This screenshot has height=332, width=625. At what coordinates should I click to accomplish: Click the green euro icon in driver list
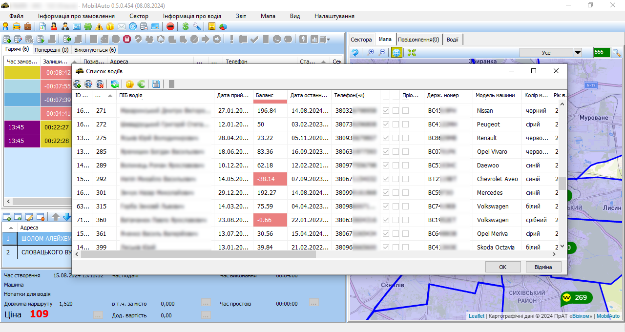coord(141,84)
